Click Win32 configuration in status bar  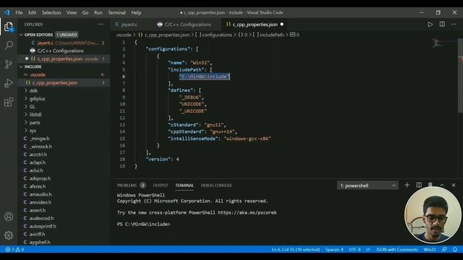pyautogui.click(x=430, y=249)
